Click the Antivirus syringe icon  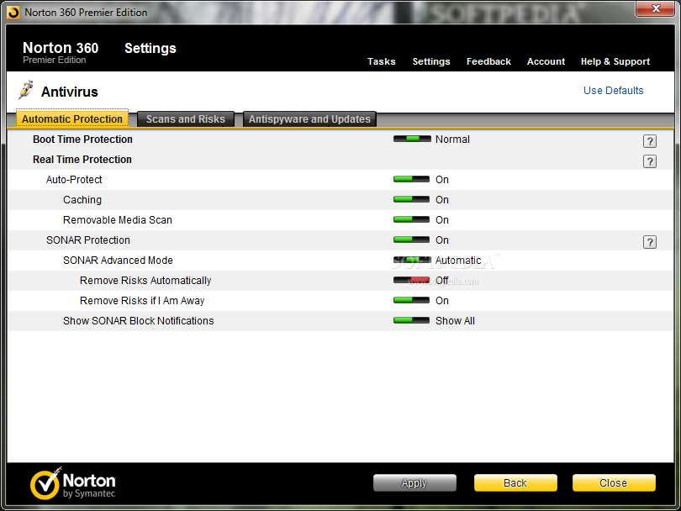(x=26, y=90)
